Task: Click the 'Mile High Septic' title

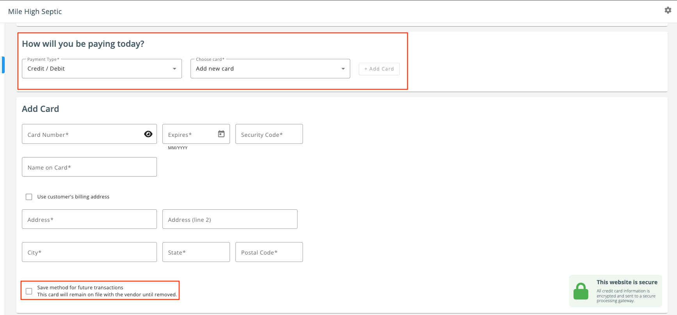Action: (35, 12)
